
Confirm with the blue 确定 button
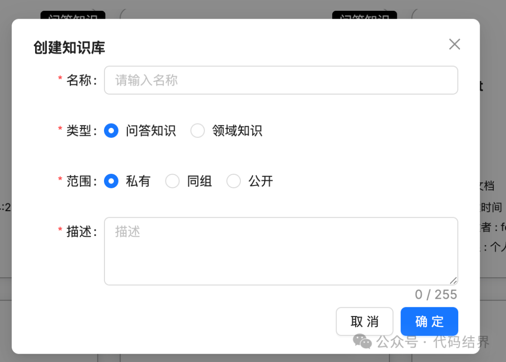429,322
